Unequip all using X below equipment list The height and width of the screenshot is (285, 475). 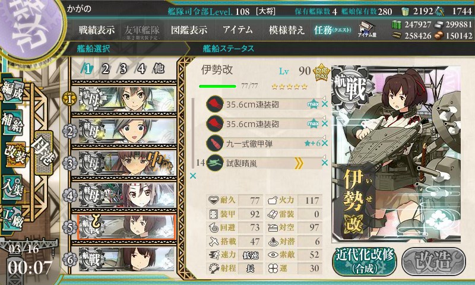[x=192, y=176]
